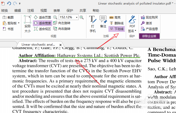Open the 表单 ribbon tab
The image size is (176, 113).
click(x=56, y=11)
